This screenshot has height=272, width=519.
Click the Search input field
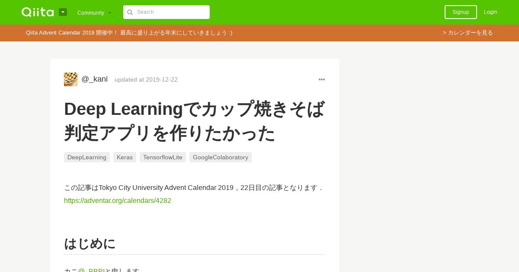click(167, 12)
